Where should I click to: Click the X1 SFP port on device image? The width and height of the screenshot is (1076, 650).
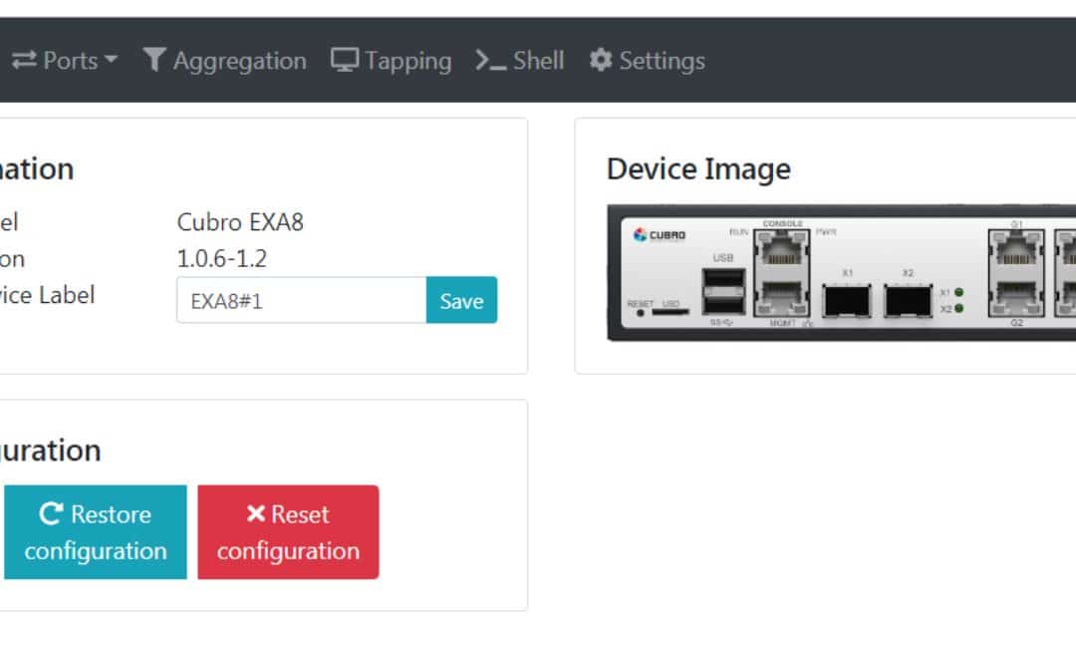click(847, 301)
